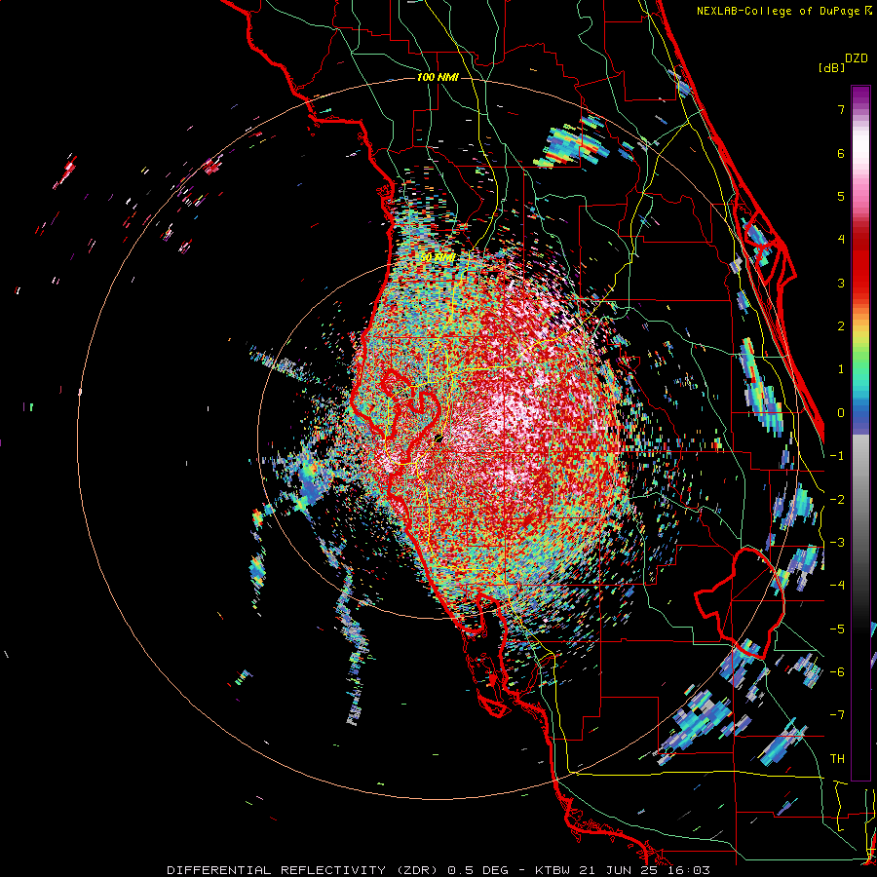Click the -6 value on the color scale

point(837,672)
